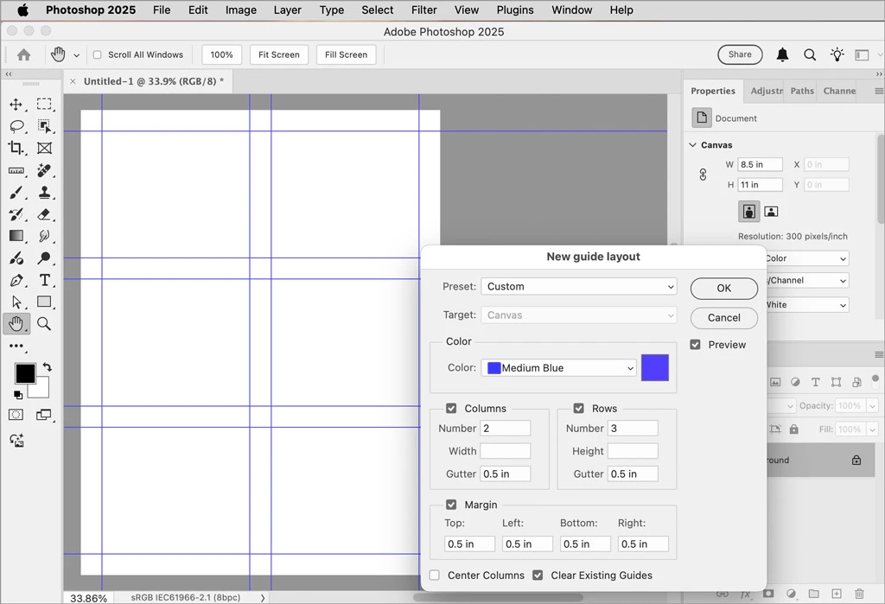Open the Opacity dropdown arrow
The image size is (885, 604).
(x=873, y=406)
